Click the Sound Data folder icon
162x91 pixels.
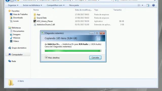coord(35,18)
